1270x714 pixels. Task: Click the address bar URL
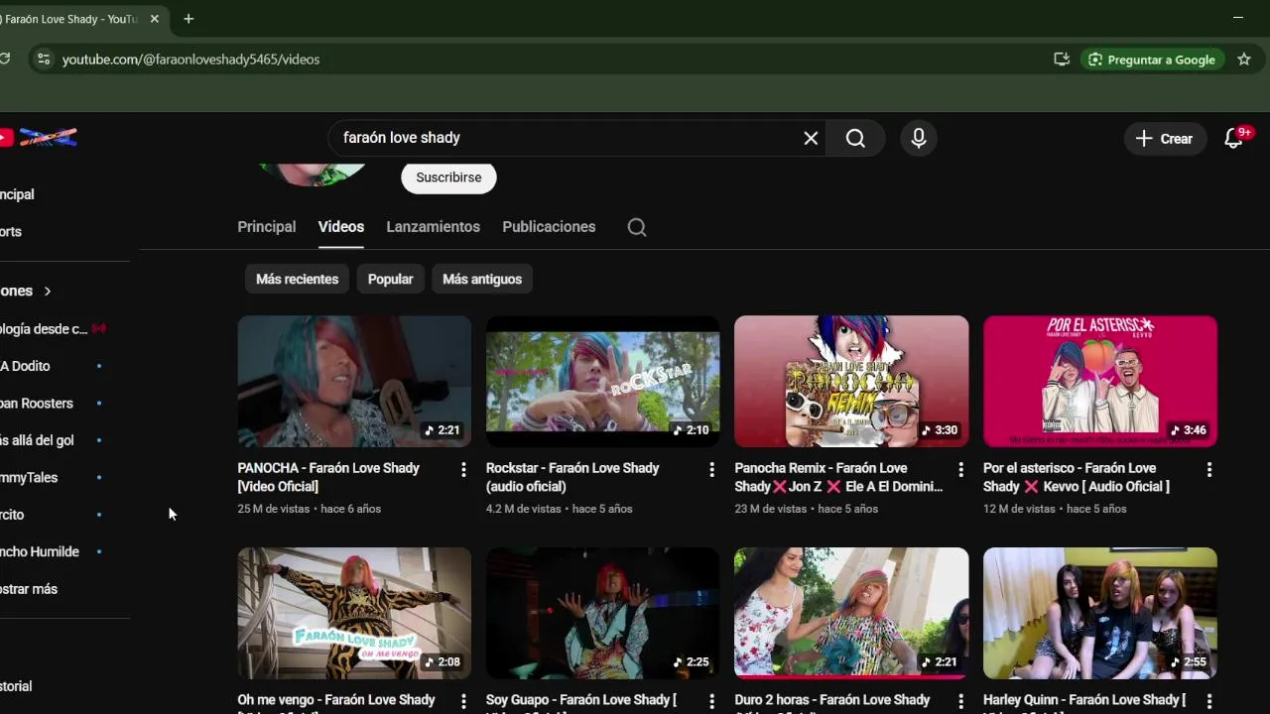[190, 59]
